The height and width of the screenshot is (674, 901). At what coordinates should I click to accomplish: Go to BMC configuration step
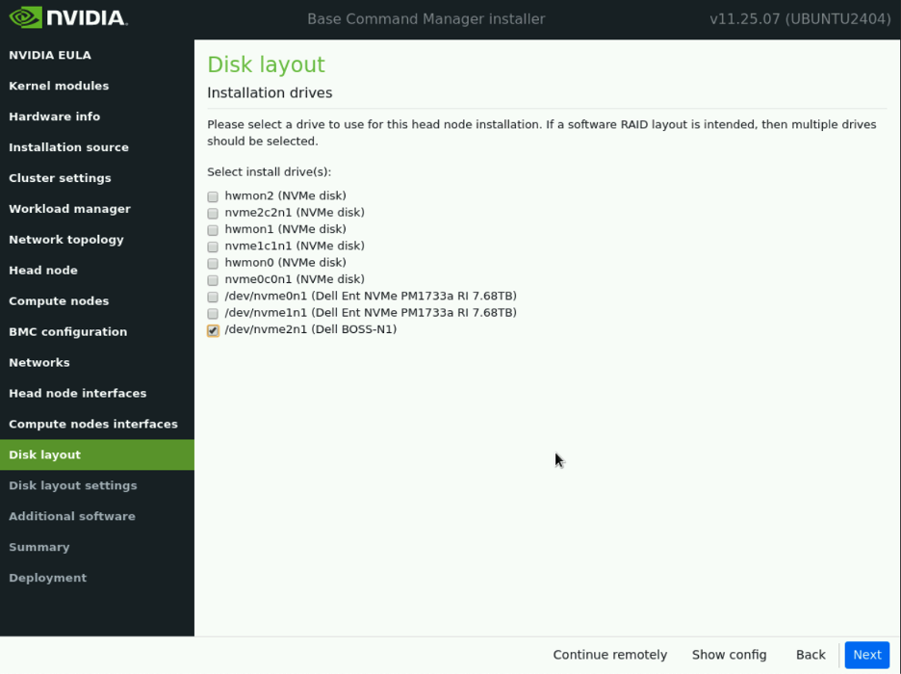click(x=67, y=332)
